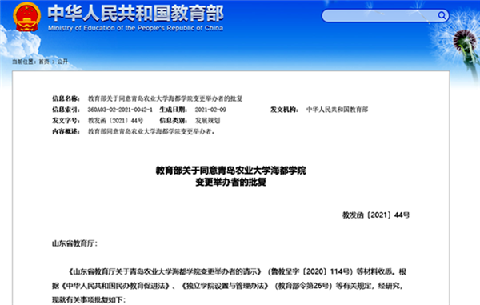Select the category value 发展规划
Image resolution: width=480 pixels, height=305 pixels.
click(x=207, y=121)
